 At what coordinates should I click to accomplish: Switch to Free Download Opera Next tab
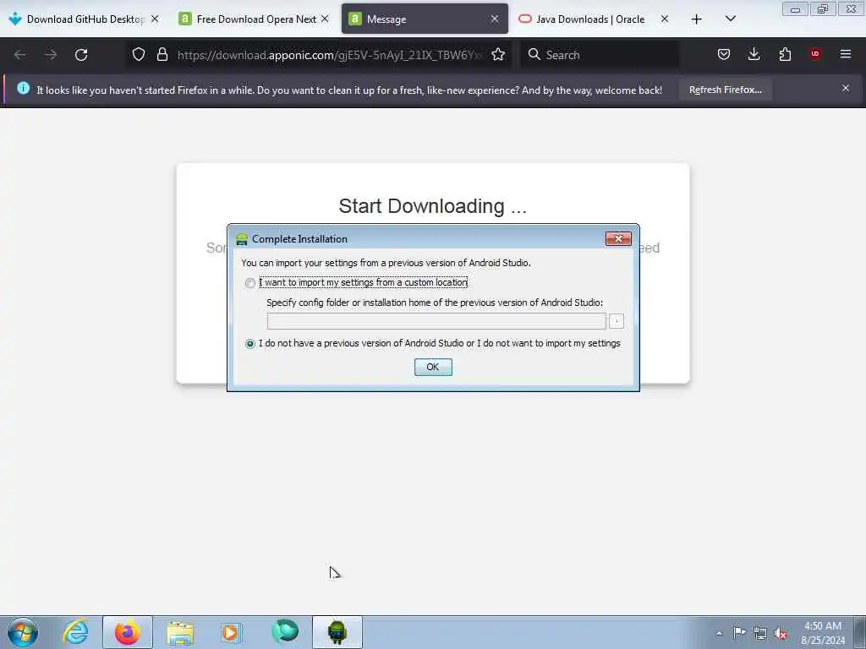pyautogui.click(x=249, y=19)
